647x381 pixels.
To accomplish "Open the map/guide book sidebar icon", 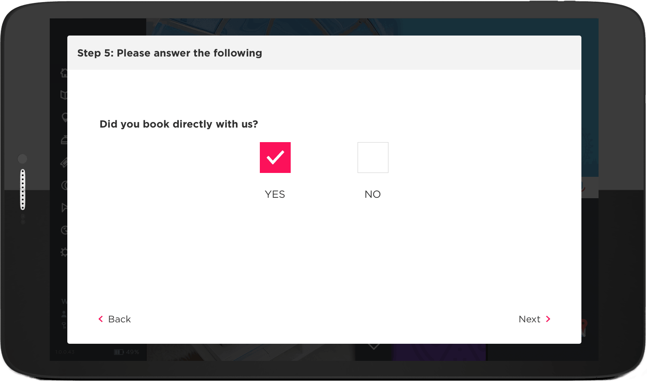I will [64, 95].
